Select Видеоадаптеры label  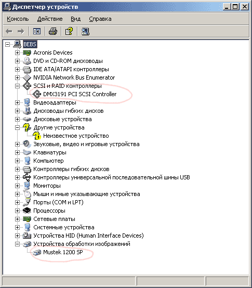(x=55, y=102)
